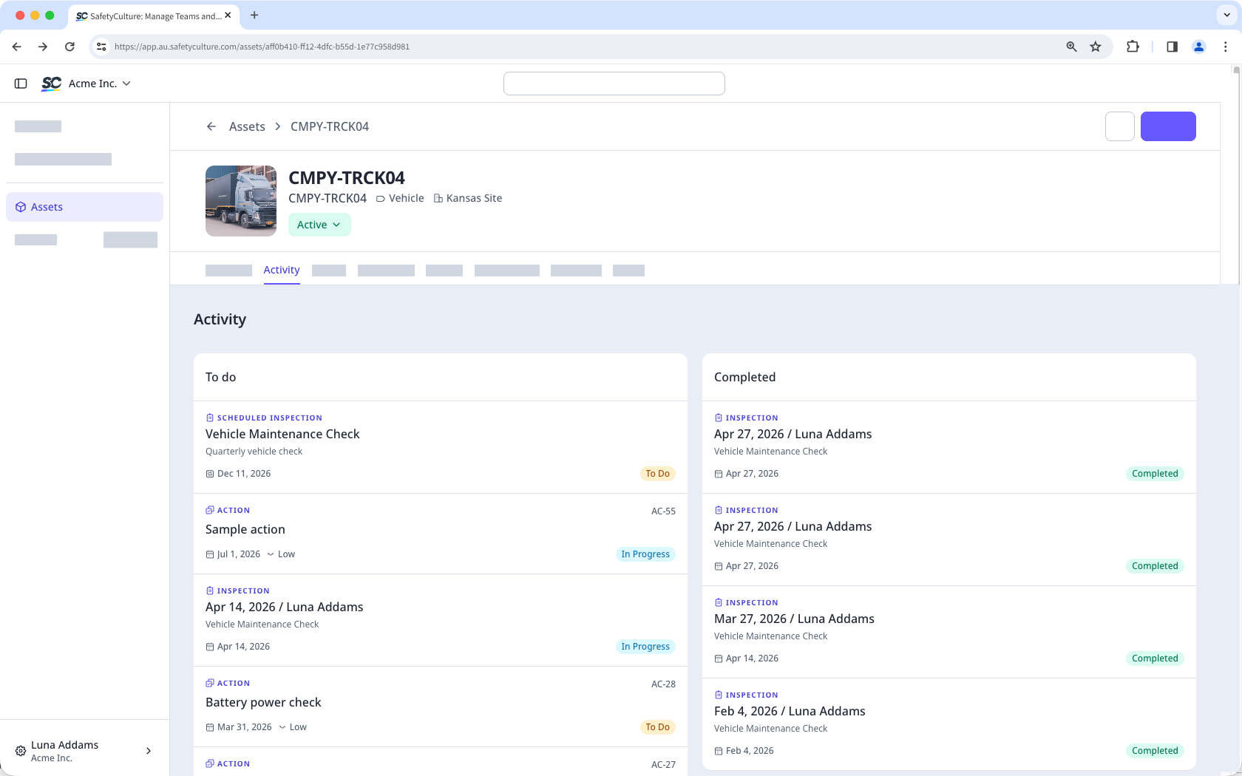Open Chrome's three-dot menu
The height and width of the screenshot is (776, 1242).
(x=1225, y=47)
